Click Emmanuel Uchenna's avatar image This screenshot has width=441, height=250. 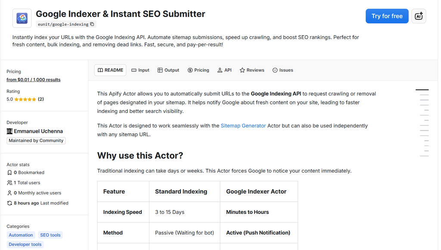tap(9, 131)
